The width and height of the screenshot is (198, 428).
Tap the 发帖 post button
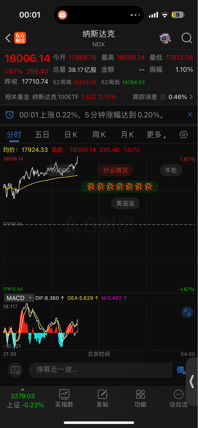tap(102, 398)
